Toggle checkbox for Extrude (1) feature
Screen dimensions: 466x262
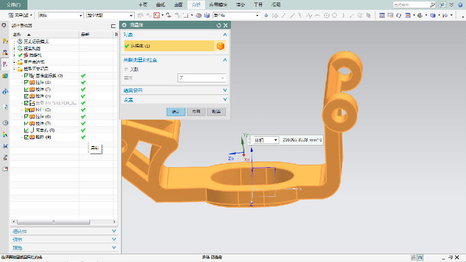click(26, 82)
